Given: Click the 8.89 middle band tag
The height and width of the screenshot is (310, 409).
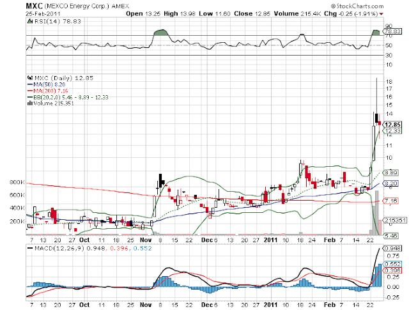Looking at the screenshot, I should (390, 173).
